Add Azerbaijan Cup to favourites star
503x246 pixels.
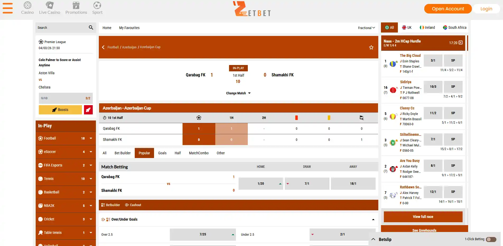pyautogui.click(x=371, y=47)
